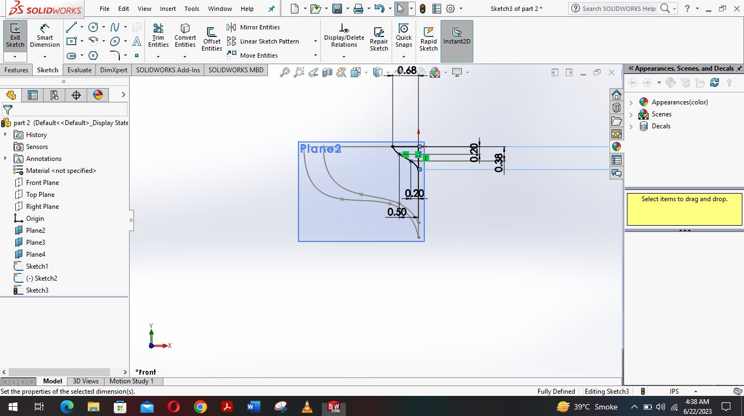Click the Convert Entities tool
The height and width of the screenshot is (416, 744).
tap(185, 36)
